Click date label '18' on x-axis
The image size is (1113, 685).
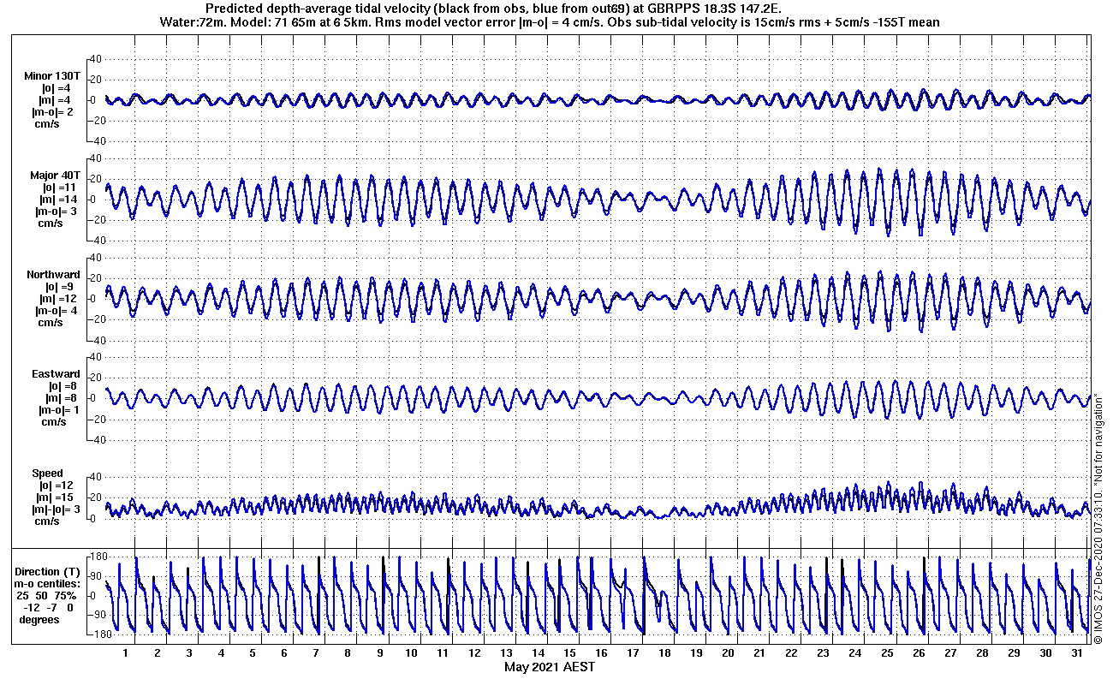click(x=664, y=653)
